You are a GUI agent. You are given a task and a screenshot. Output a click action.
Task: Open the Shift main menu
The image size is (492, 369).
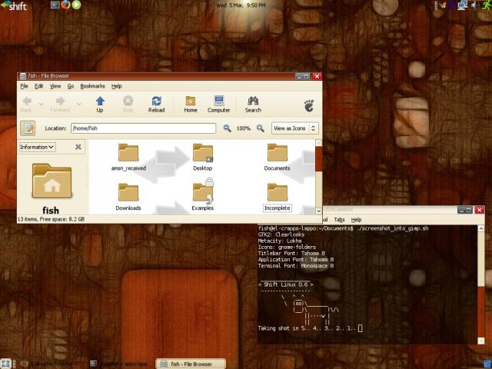(14, 5)
